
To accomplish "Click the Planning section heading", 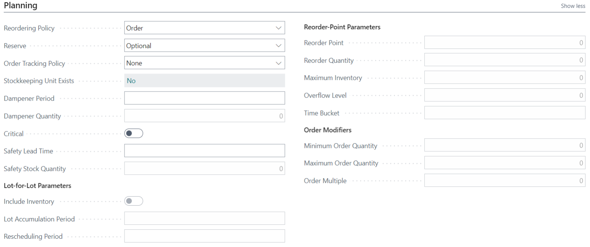I will [20, 5].
